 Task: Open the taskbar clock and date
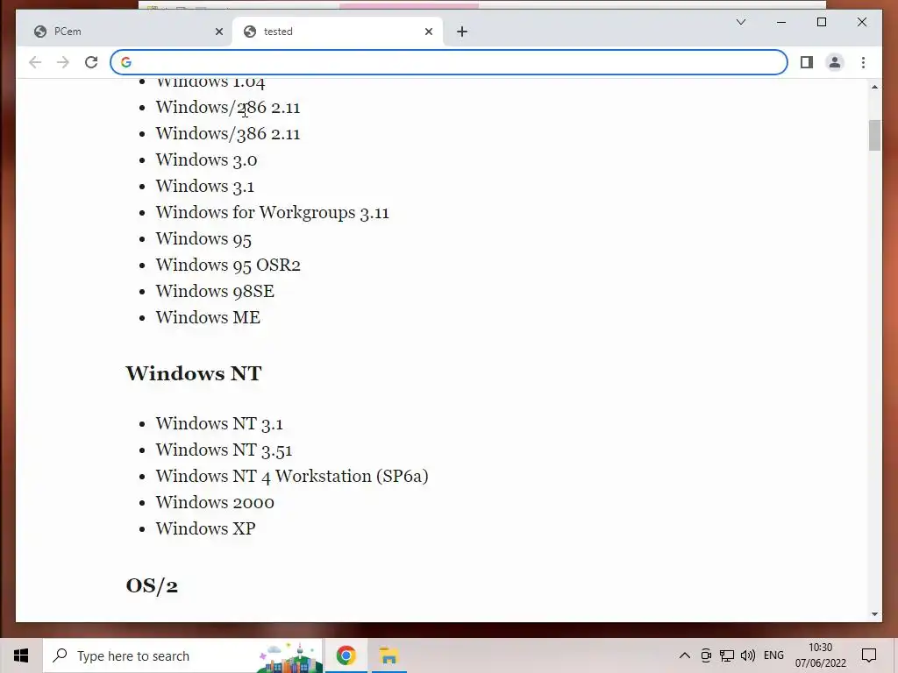(x=820, y=655)
